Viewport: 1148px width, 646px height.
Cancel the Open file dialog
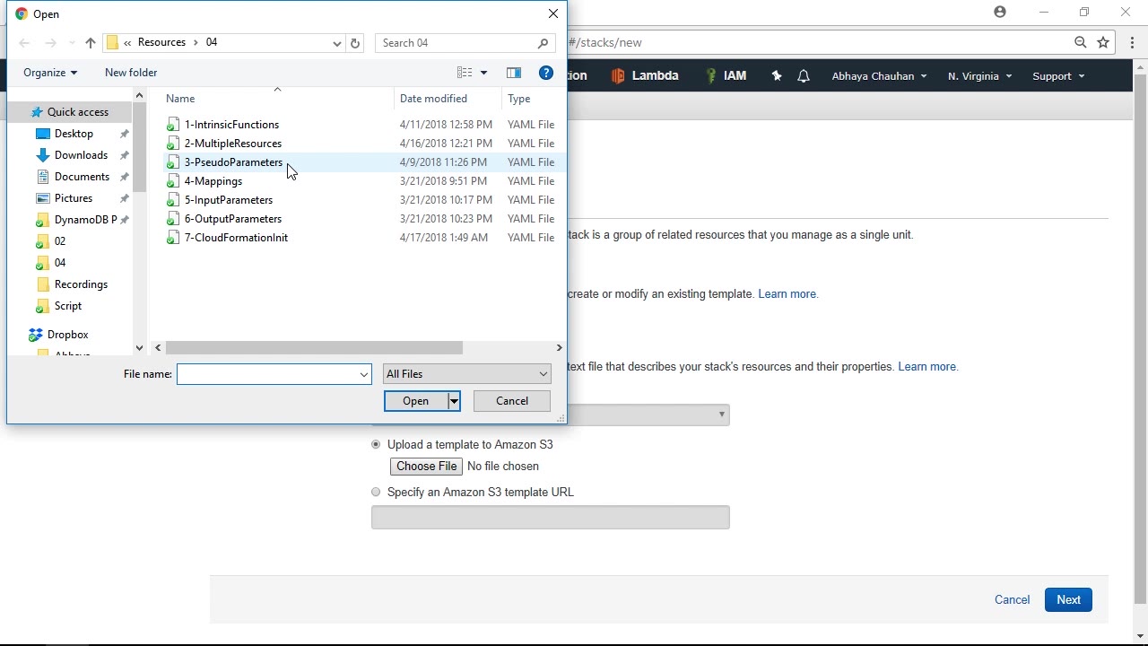point(512,401)
